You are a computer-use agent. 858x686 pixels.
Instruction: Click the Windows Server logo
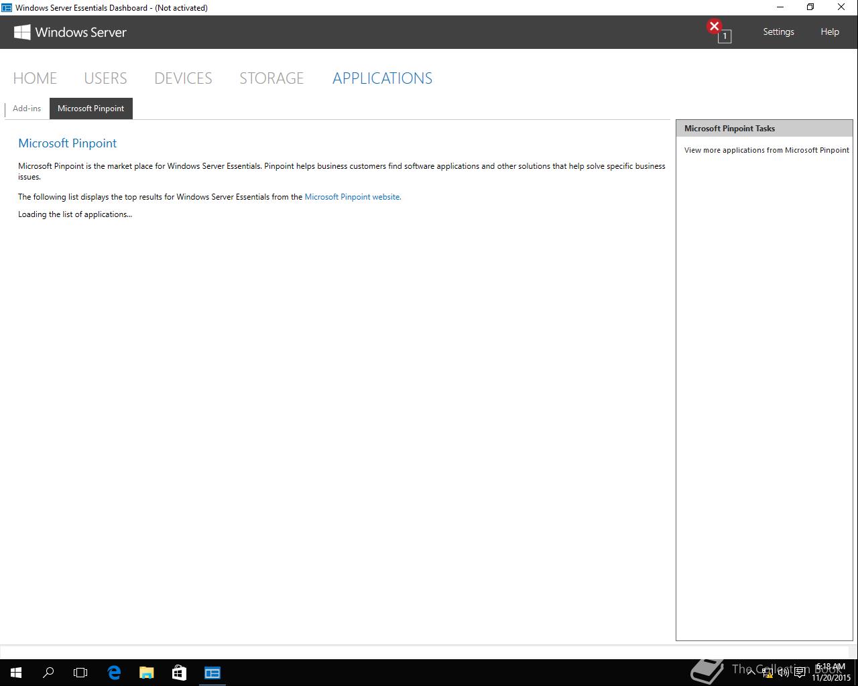[70, 32]
